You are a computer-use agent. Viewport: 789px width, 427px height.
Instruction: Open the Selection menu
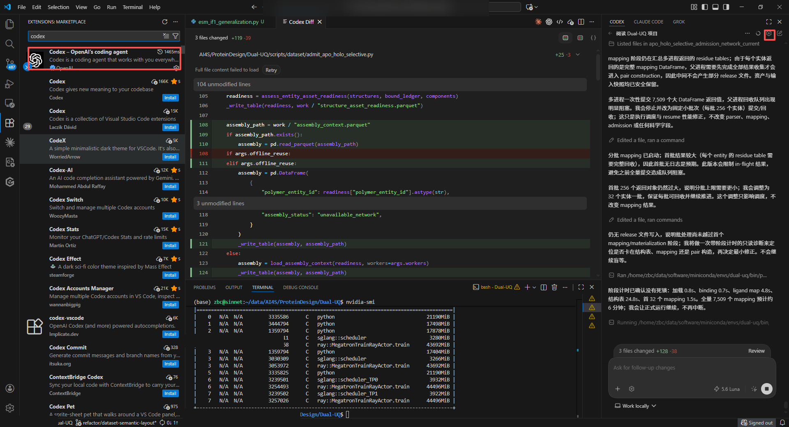coord(58,7)
